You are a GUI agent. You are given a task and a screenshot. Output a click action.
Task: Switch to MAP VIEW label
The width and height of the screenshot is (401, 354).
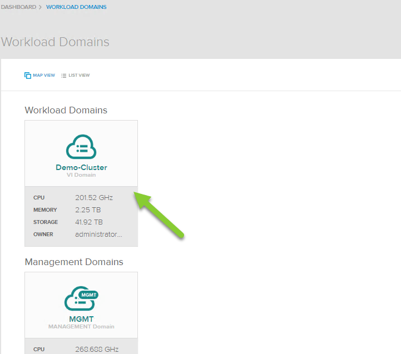pos(44,76)
